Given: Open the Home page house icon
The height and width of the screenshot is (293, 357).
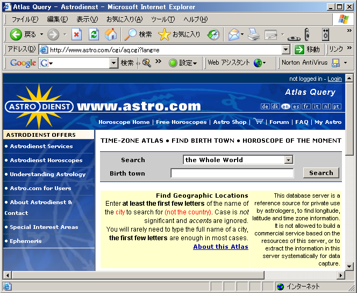Looking at the screenshot, I should (111, 34).
